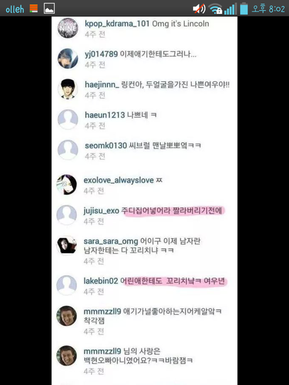Open jujisu_exo username link
This screenshot has height=385, width=289.
coord(101,211)
